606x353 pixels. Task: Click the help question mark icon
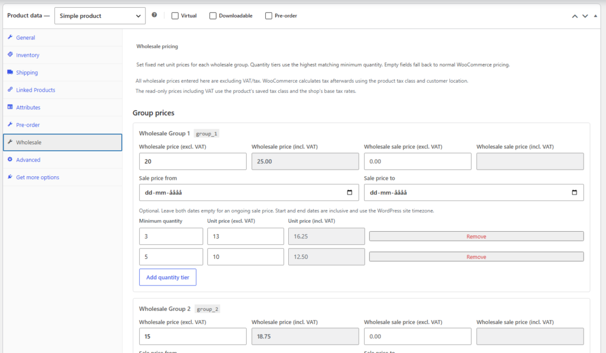(x=154, y=15)
